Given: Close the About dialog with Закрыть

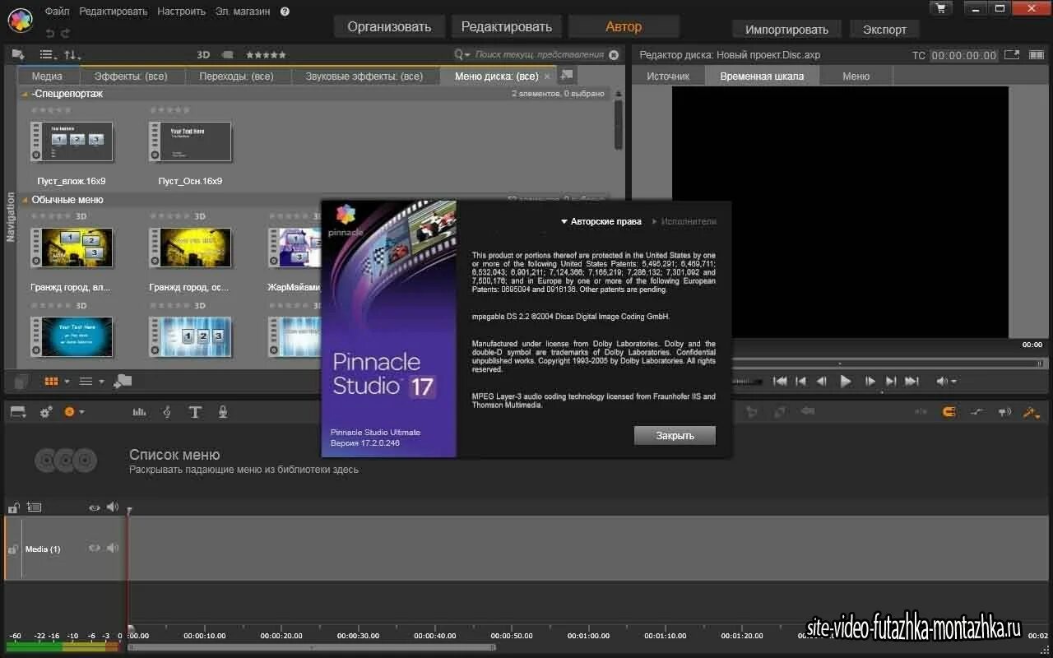Looking at the screenshot, I should point(675,435).
